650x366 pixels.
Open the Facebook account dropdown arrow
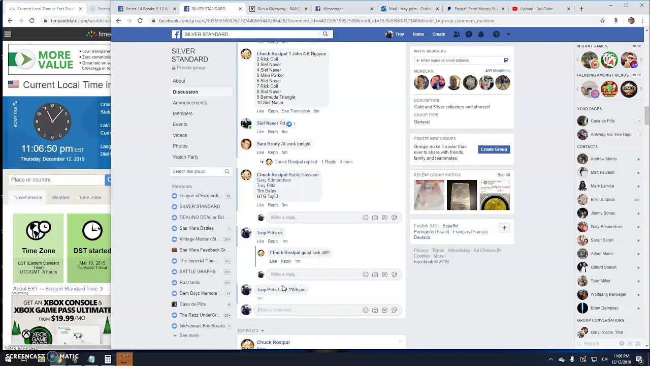pyautogui.click(x=508, y=34)
